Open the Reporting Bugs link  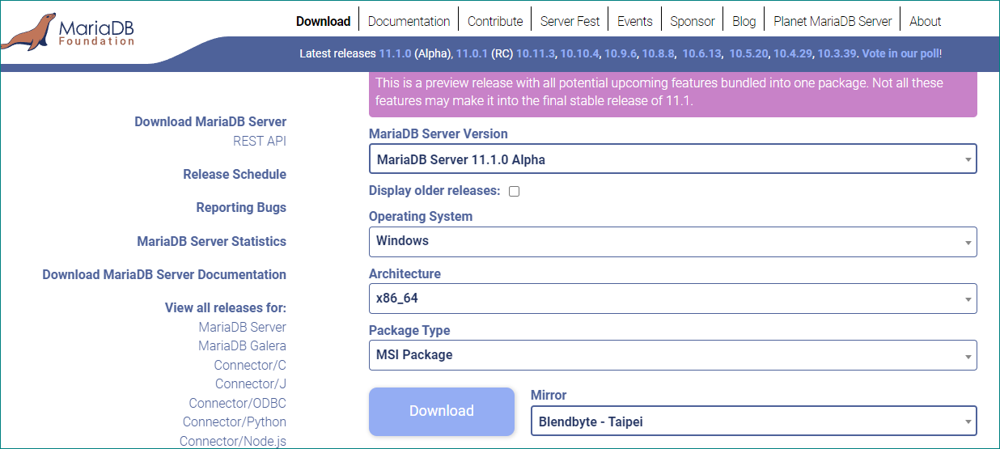point(241,207)
